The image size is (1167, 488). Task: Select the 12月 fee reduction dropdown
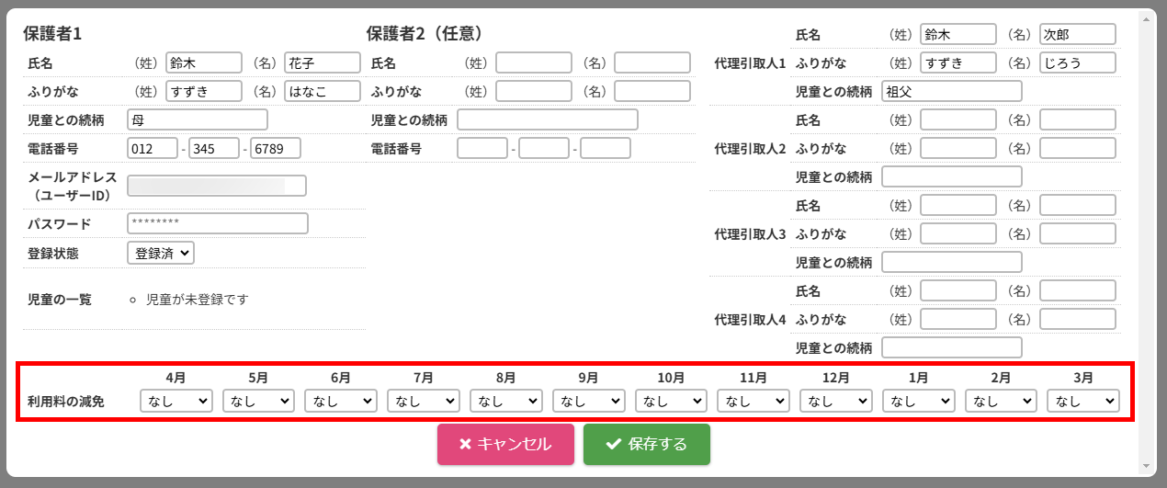[x=835, y=402]
